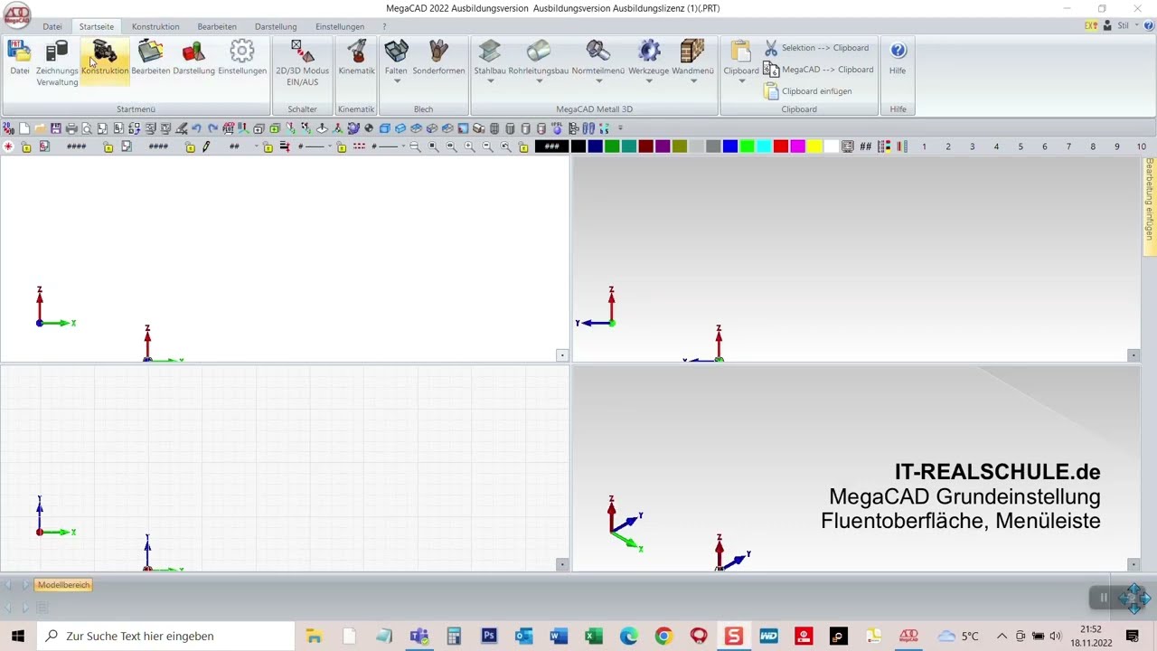Pick the yellow color swatch
The image size is (1157, 651).
(814, 146)
